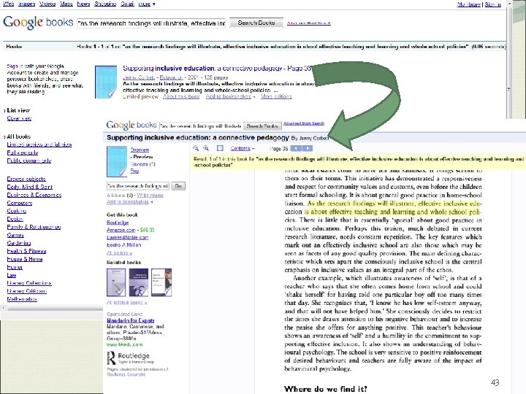Open Gmail in the top bar
The width and height of the screenshot is (526, 394).
pyautogui.click(x=127, y=4)
